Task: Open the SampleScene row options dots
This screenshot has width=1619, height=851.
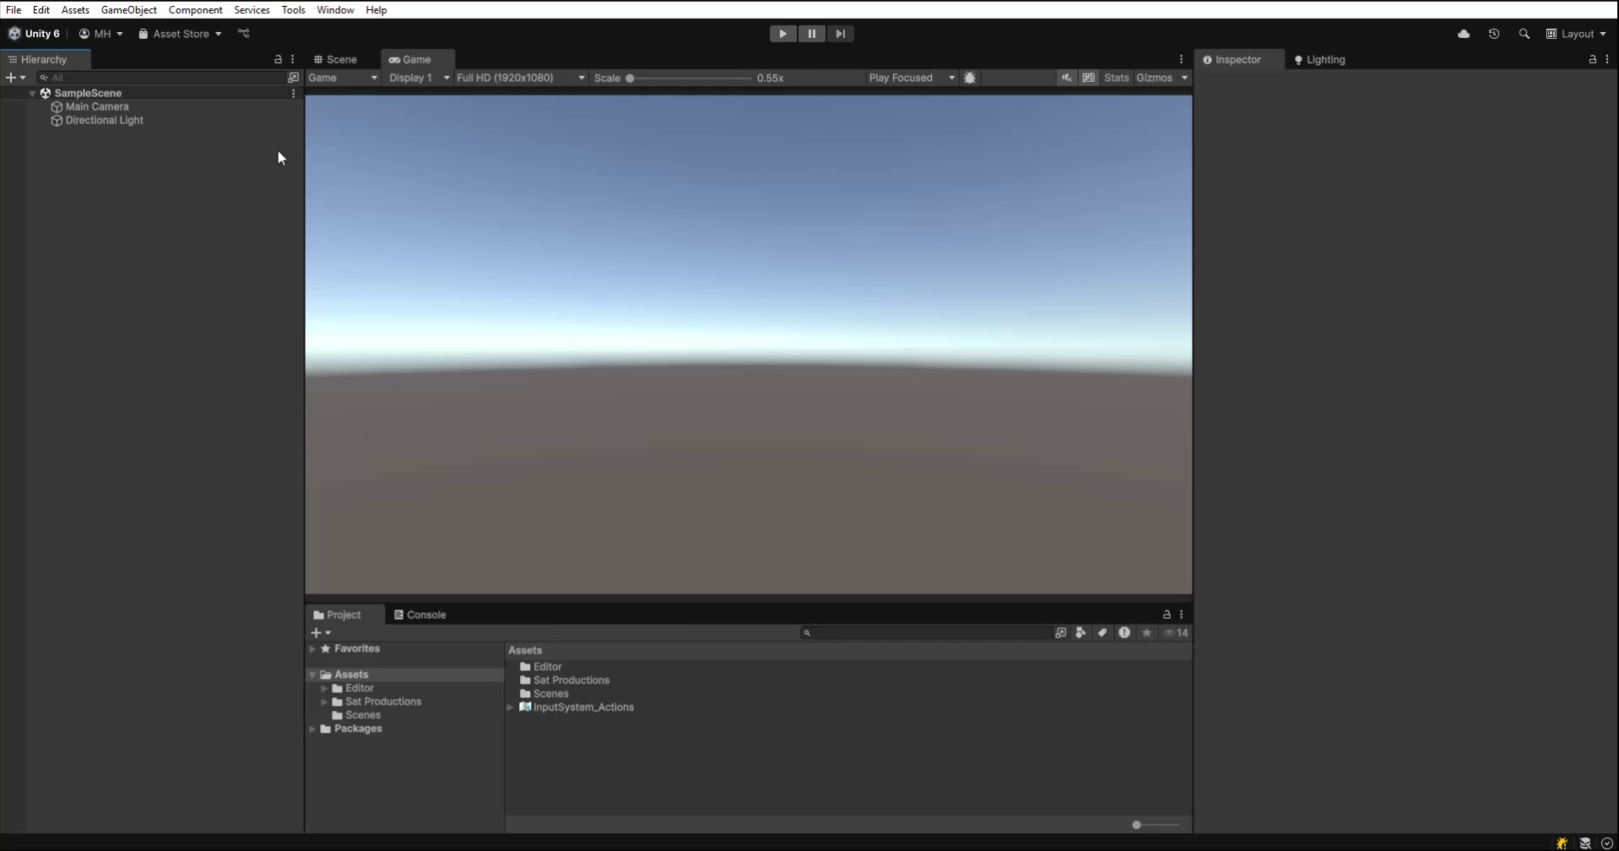Action: [293, 93]
